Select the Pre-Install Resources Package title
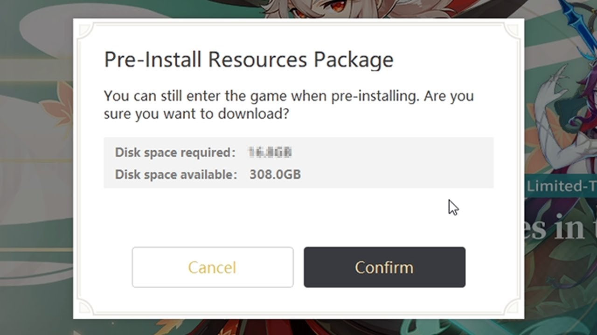 [x=249, y=60]
